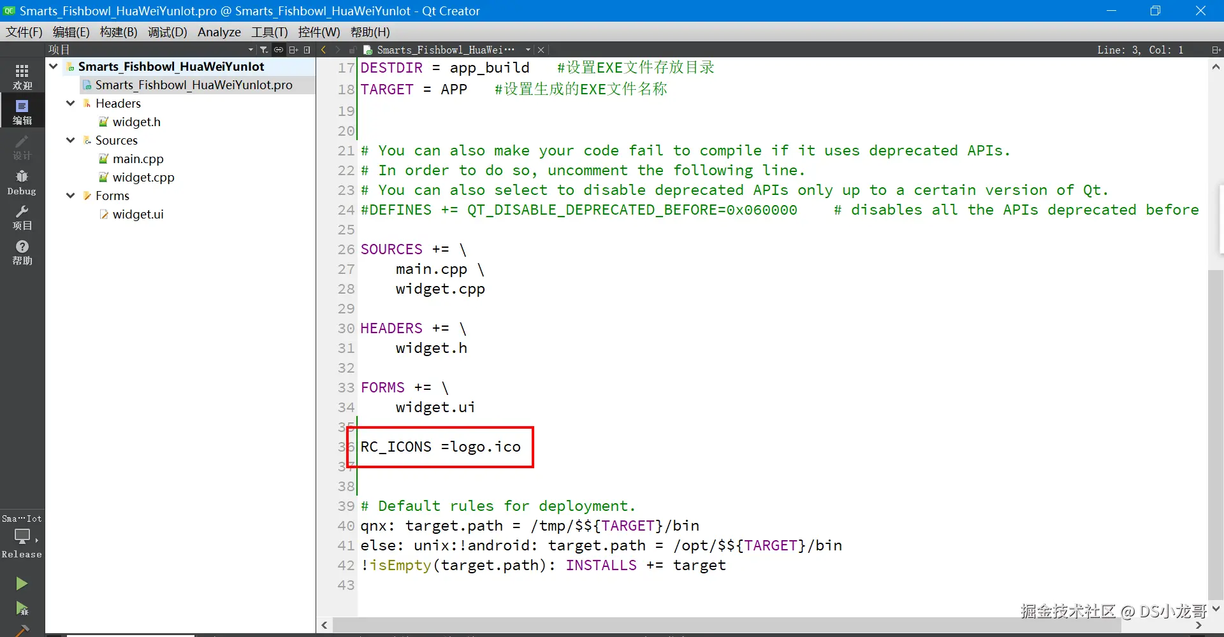Click the horizontal scrollbar left arrow
The image size is (1224, 637).
click(324, 625)
